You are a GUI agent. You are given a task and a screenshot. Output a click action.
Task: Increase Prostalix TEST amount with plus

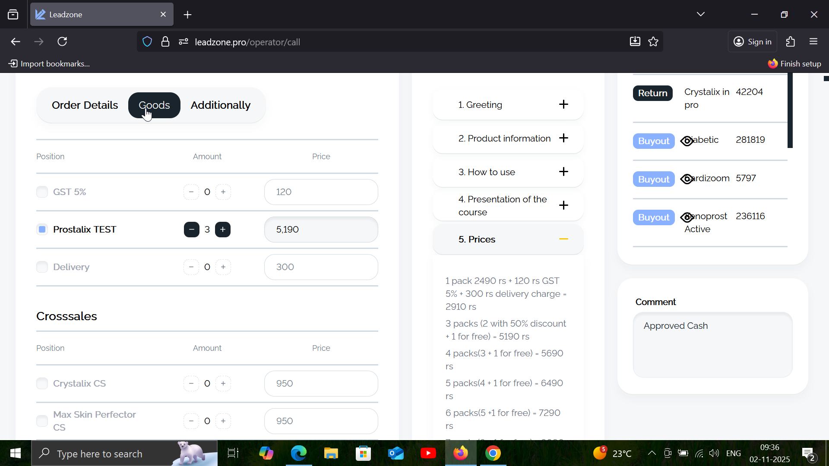click(223, 230)
